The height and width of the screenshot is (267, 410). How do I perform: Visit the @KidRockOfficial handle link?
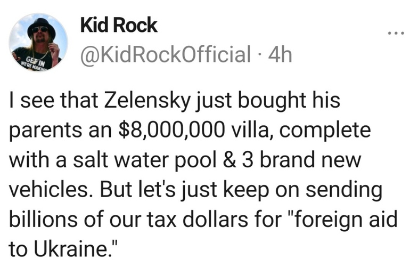(166, 54)
